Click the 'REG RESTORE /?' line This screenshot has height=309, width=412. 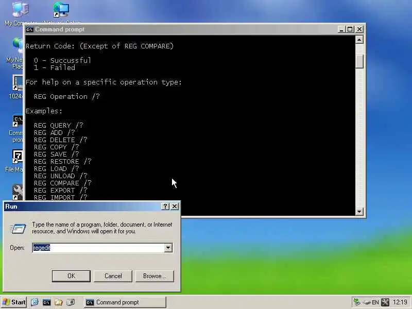coord(62,161)
